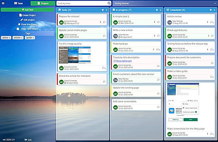
Task: Open comments on Prepare documets for customers card
Action: click(212, 63)
